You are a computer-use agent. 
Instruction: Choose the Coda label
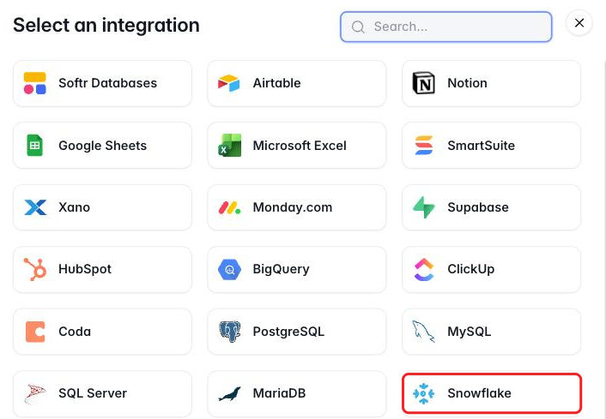coord(75,332)
